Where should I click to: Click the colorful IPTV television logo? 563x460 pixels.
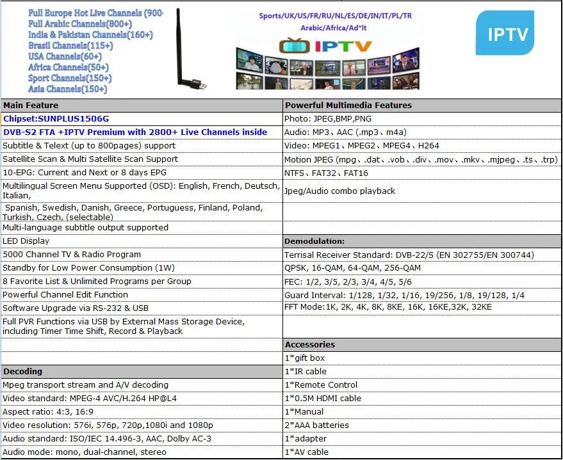coord(325,46)
